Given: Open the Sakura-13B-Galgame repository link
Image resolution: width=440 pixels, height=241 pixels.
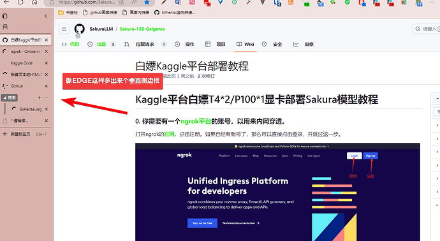Looking at the screenshot, I should (142, 29).
